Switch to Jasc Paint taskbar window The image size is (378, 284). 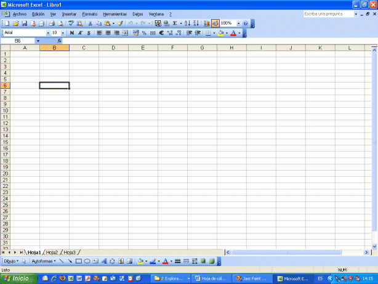point(252,278)
